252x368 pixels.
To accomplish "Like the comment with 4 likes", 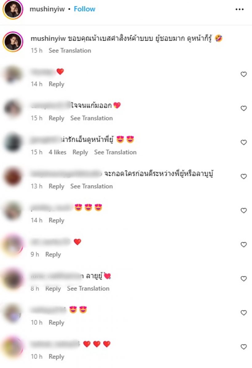I will (243, 143).
